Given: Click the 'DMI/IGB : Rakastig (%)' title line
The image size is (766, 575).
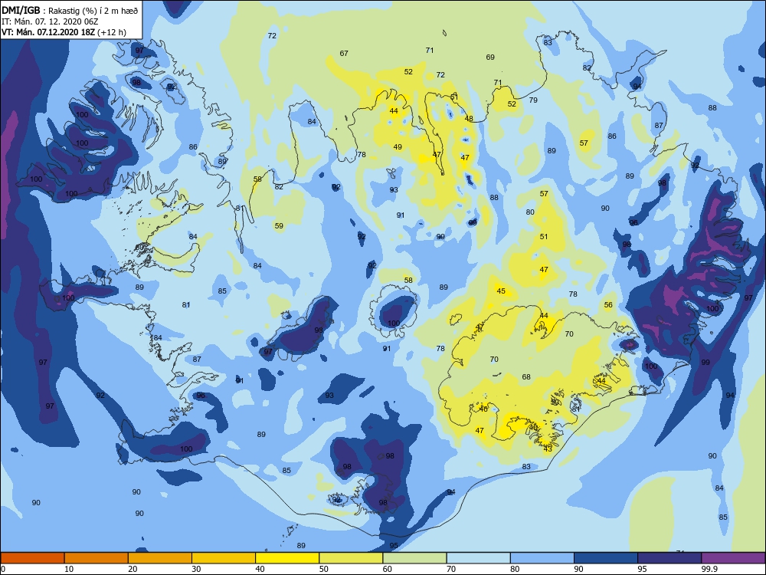Looking at the screenshot, I should pos(70,11).
